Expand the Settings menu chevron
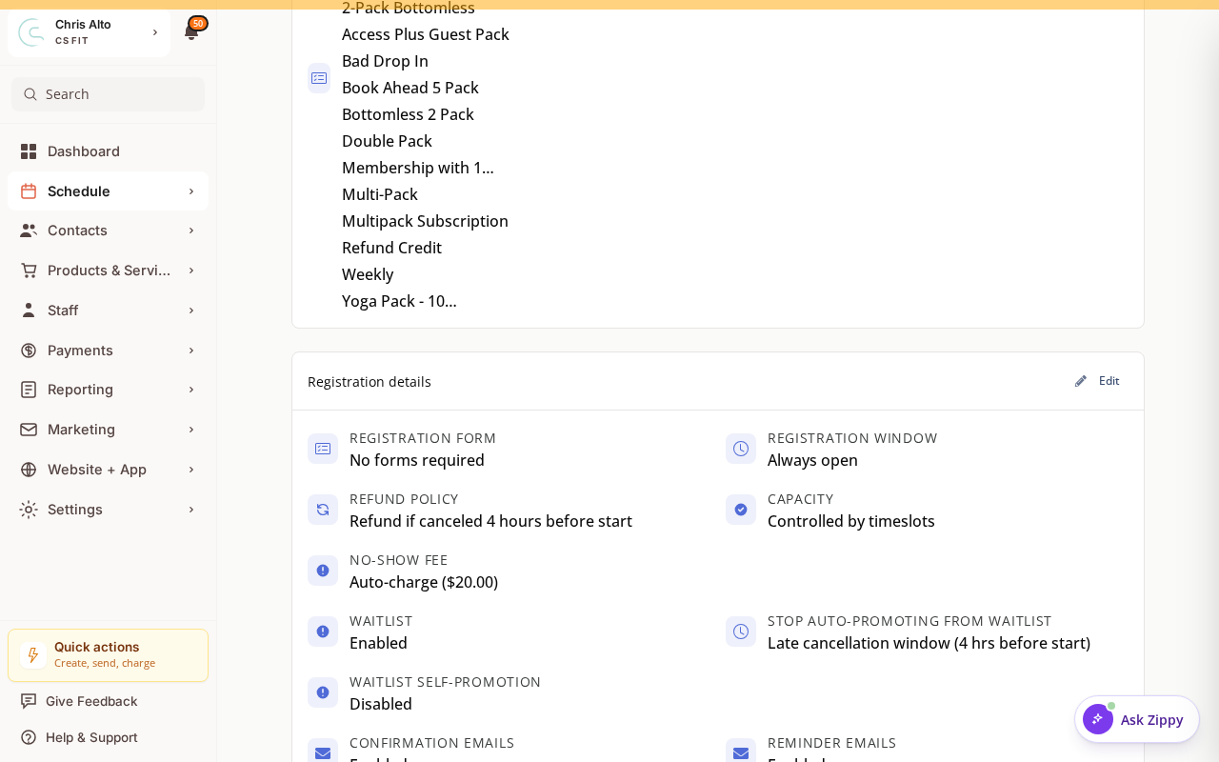 (x=191, y=510)
